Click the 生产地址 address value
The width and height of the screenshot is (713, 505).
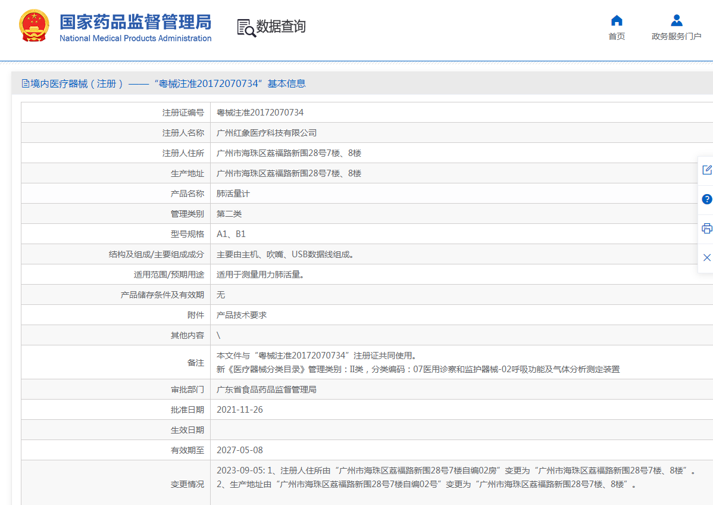(x=289, y=173)
